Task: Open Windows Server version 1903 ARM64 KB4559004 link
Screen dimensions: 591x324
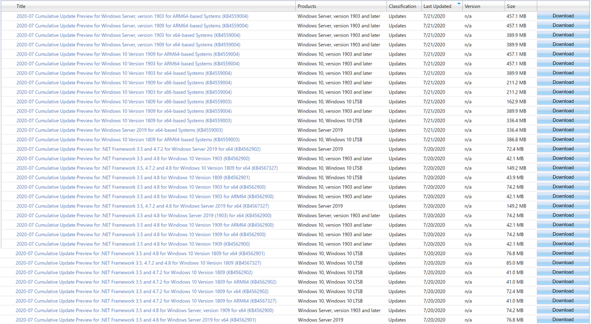Action: pos(132,16)
